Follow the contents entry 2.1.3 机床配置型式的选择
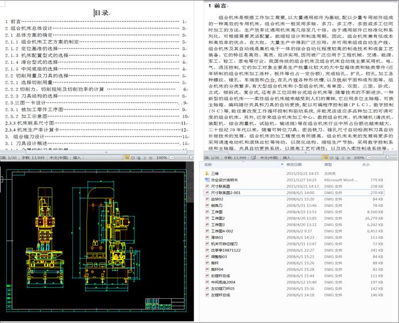Image resolution: width=399 pixels, height=323 pixels. tap(96, 55)
